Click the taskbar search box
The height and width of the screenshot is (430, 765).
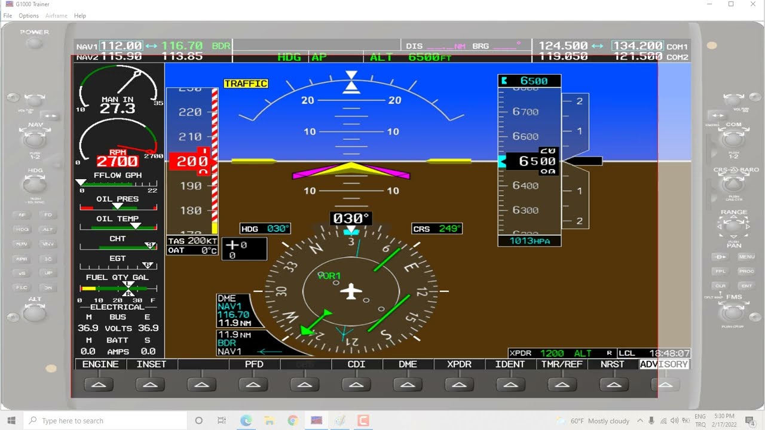pos(106,420)
